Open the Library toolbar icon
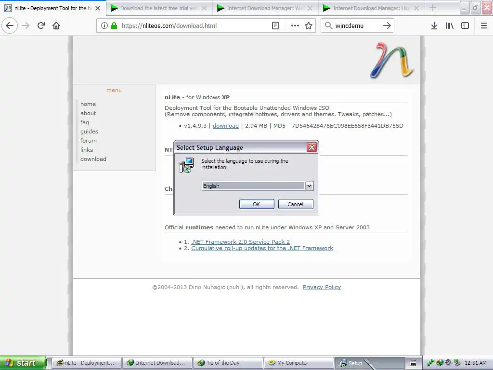The height and width of the screenshot is (370, 493). click(x=450, y=26)
